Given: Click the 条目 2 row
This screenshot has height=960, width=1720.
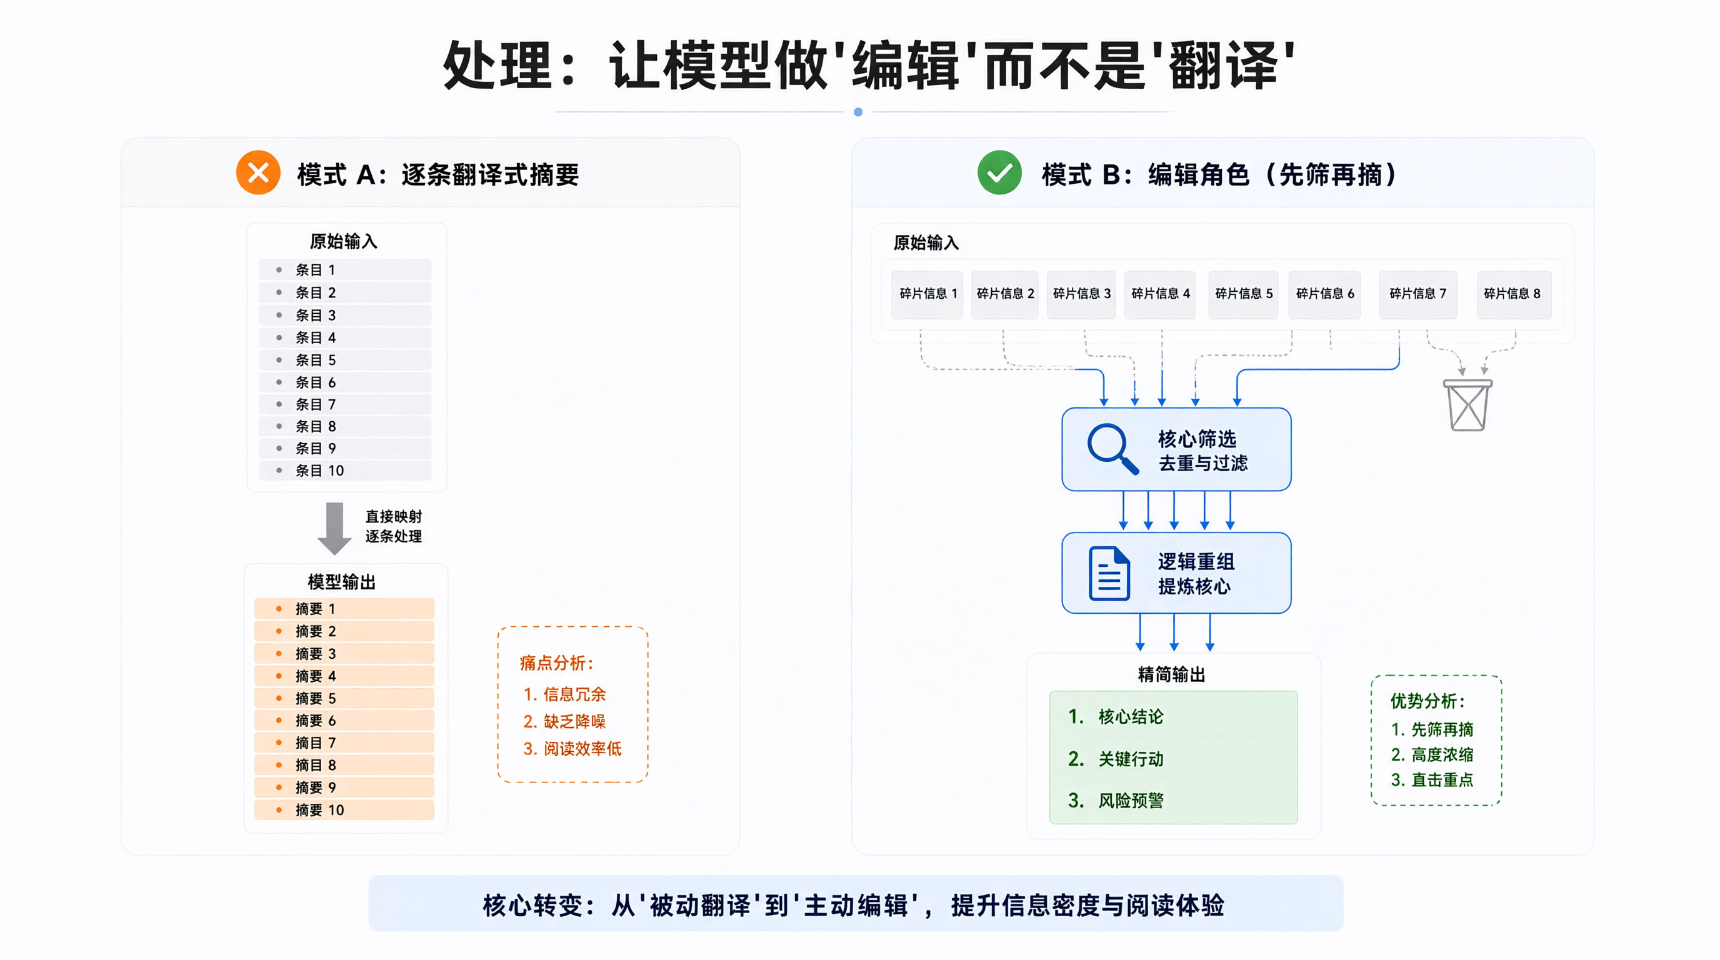Looking at the screenshot, I should pos(345,292).
